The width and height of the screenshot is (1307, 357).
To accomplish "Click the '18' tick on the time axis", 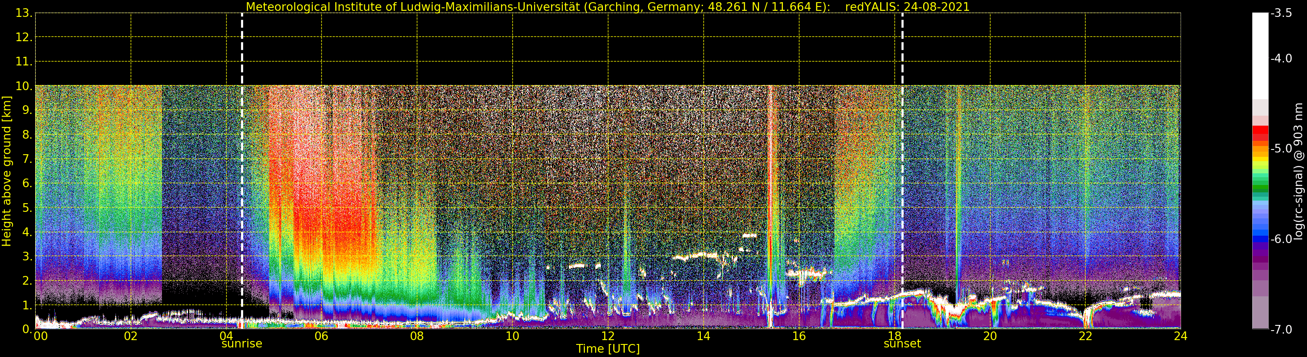I will pyautogui.click(x=894, y=336).
